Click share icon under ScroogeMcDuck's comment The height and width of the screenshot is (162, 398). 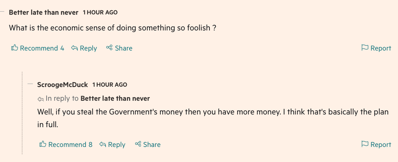coord(138,144)
